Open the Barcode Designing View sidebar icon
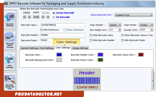The image size is (156, 97). (x=10, y=81)
